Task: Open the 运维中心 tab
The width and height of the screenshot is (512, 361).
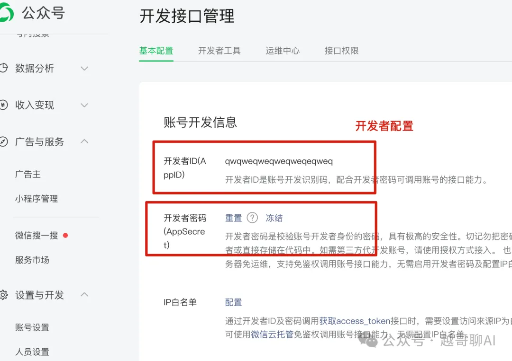Action: point(283,51)
